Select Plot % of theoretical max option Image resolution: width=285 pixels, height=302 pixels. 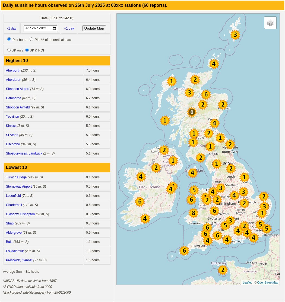tap(31, 39)
